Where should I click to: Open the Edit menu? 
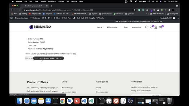click(x=31, y=1)
